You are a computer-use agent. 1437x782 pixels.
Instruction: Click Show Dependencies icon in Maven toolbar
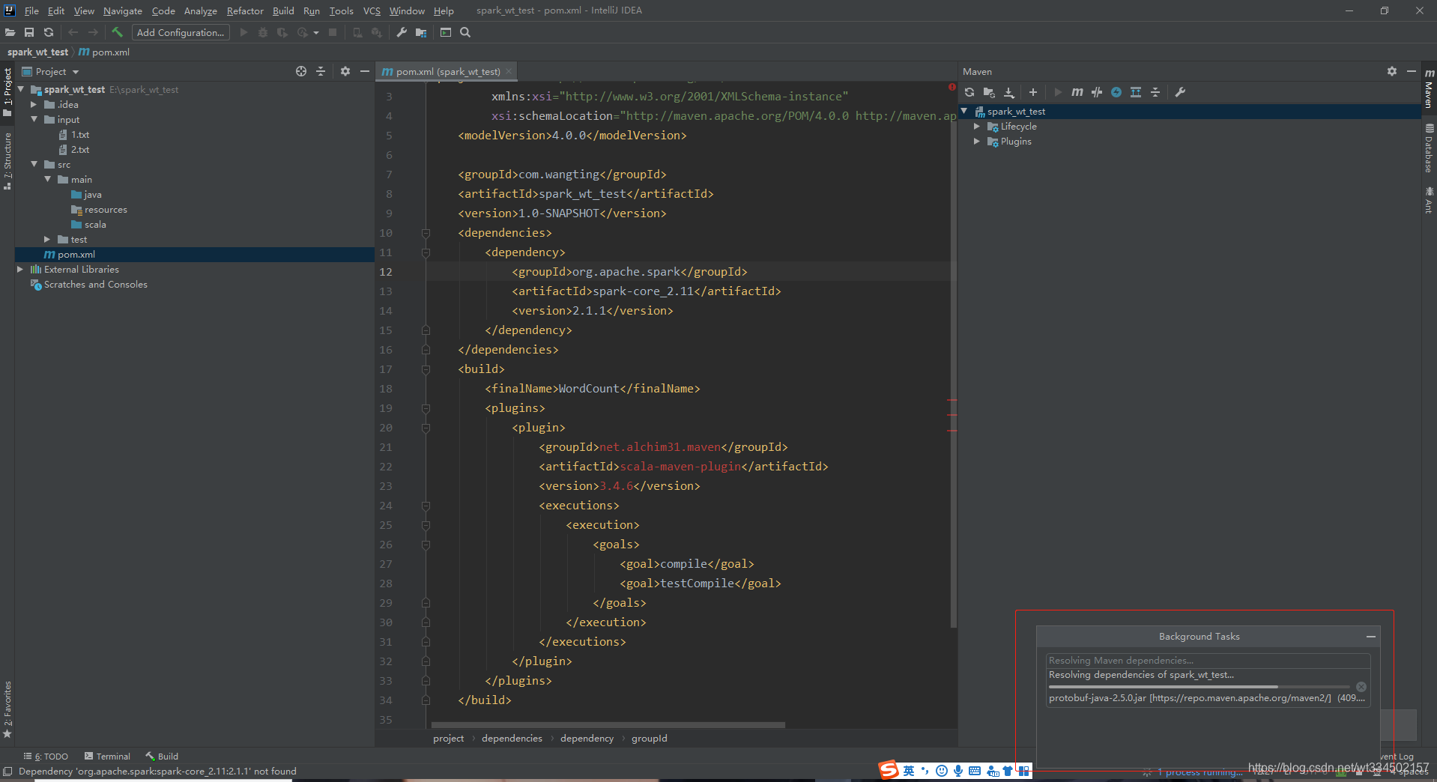point(1136,92)
